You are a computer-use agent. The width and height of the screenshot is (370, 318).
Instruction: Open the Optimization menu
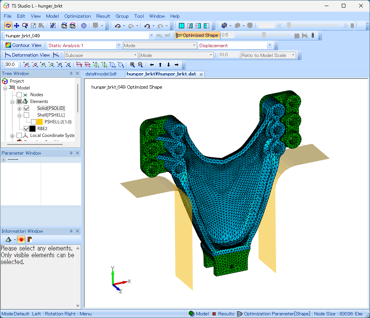point(77,16)
